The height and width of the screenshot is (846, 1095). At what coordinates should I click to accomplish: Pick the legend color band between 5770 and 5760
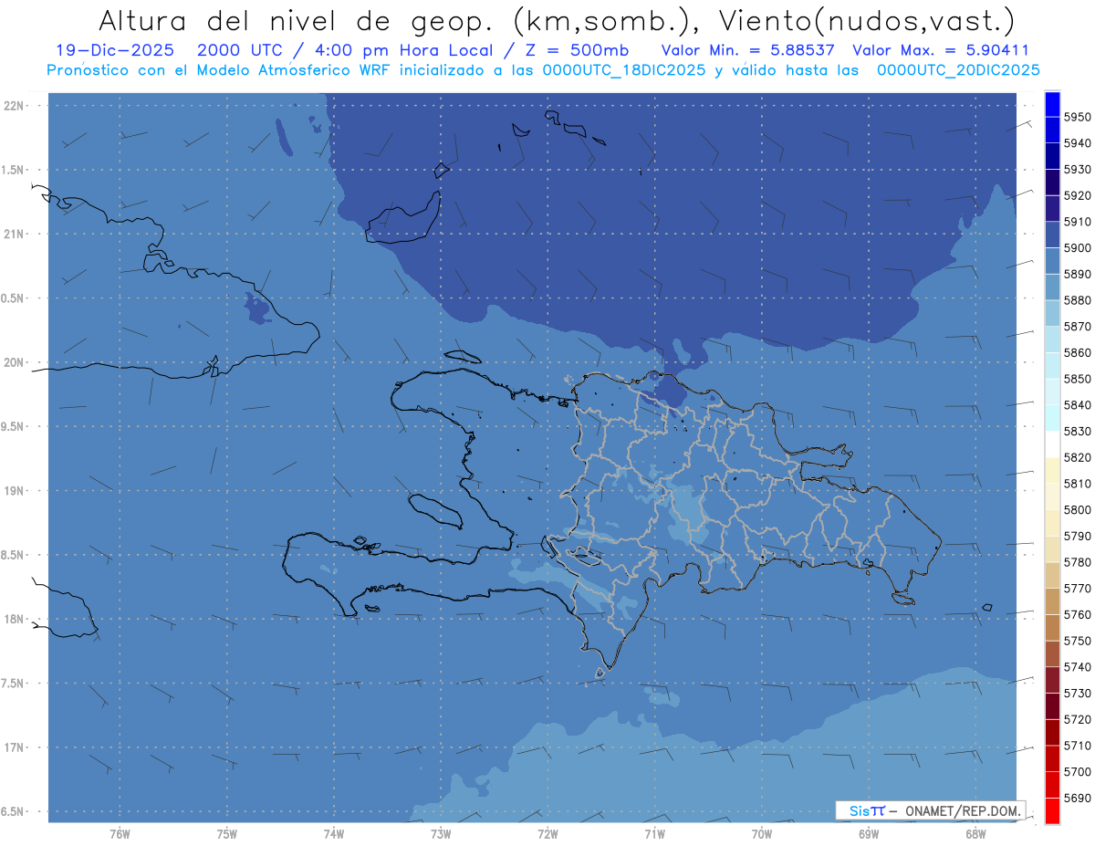1051,601
